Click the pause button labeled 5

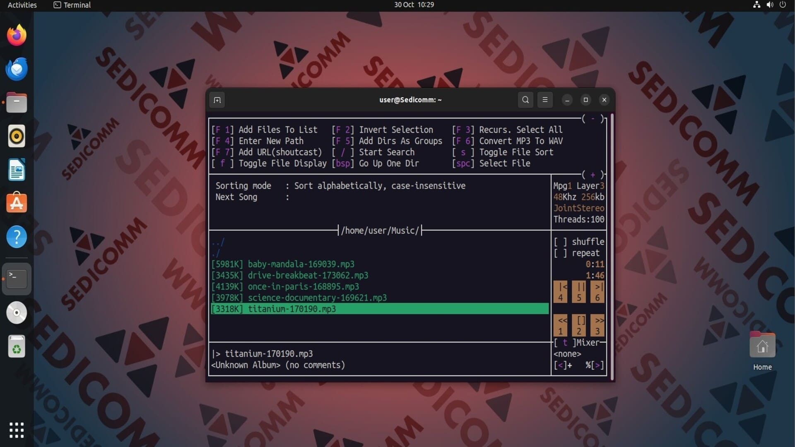(579, 292)
